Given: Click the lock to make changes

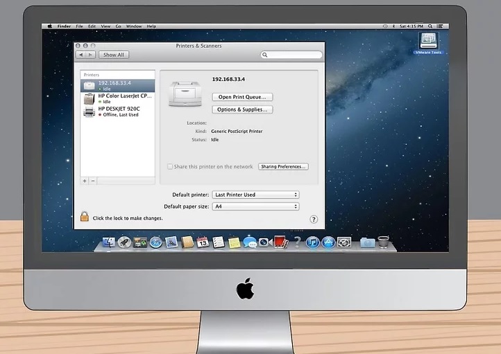Looking at the screenshot, I should pyautogui.click(x=85, y=217).
